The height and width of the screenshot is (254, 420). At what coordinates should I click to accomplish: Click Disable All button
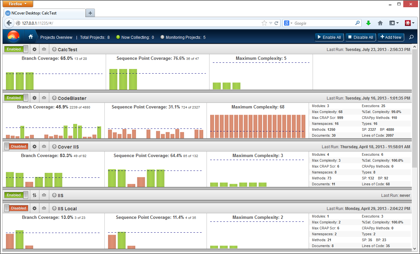point(361,37)
